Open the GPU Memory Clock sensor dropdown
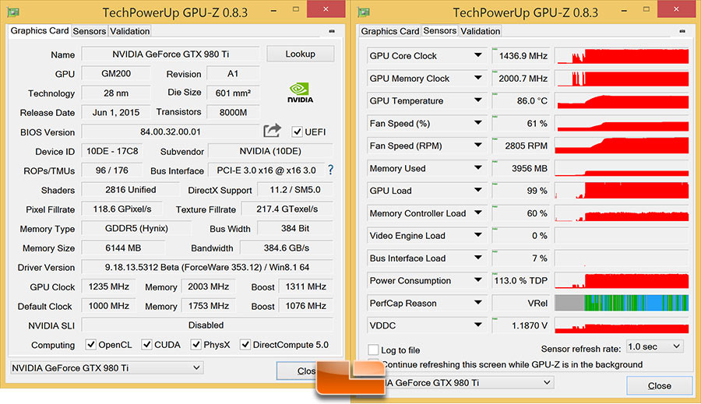Screen dimensions: 701x404 [478, 78]
